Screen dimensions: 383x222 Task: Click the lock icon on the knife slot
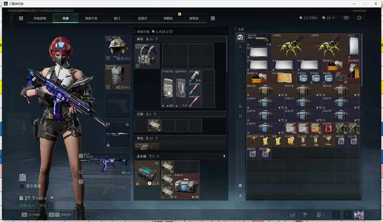click(x=108, y=145)
